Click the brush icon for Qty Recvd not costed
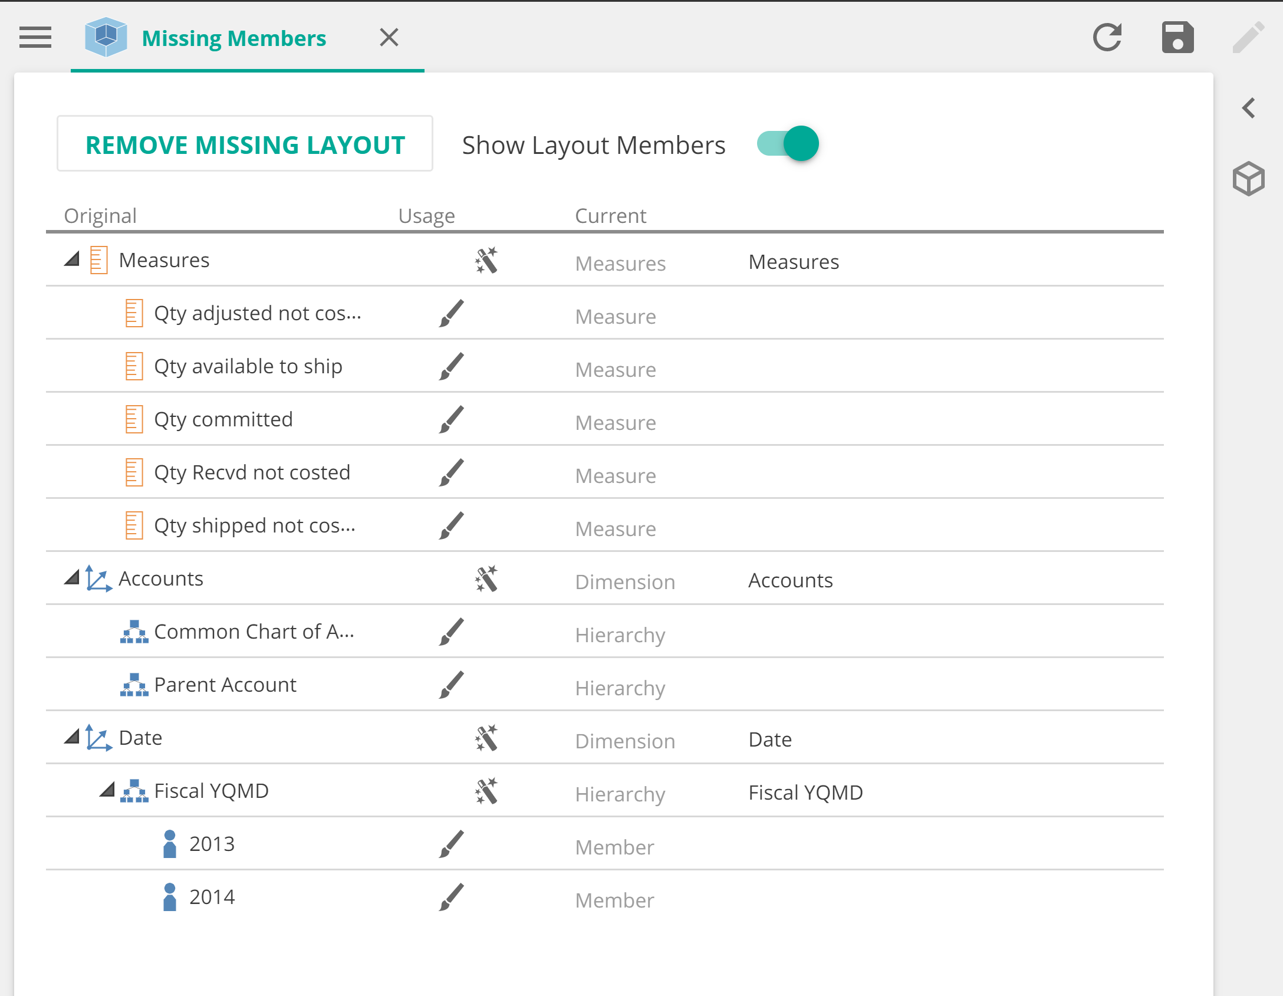Viewport: 1283px width, 996px height. (x=452, y=472)
